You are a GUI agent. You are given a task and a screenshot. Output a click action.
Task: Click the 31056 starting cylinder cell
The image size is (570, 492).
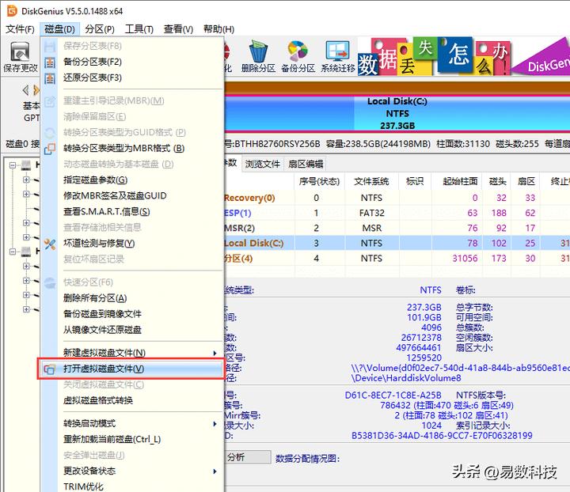[465, 259]
